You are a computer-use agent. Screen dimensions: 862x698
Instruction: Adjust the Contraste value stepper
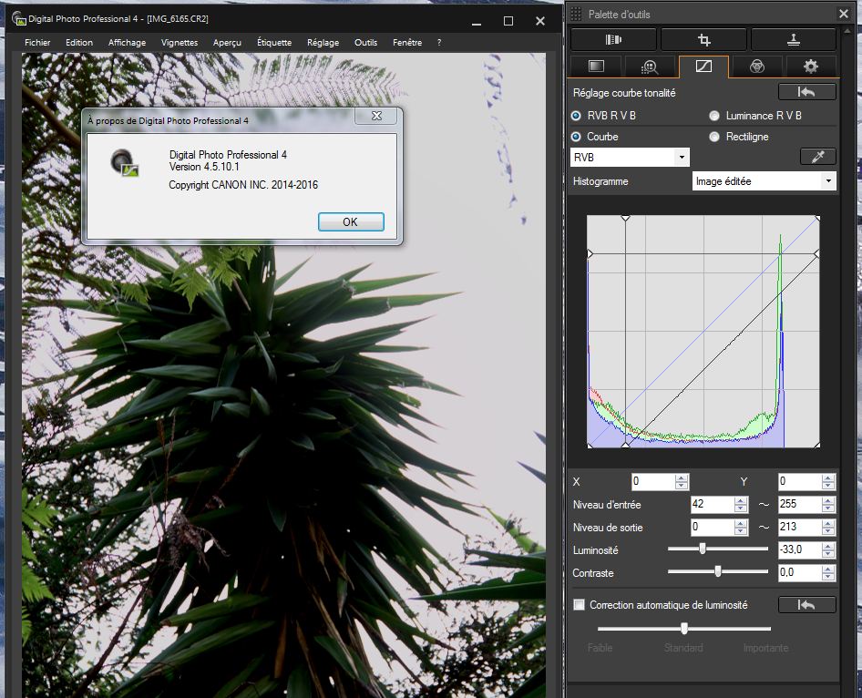click(828, 572)
